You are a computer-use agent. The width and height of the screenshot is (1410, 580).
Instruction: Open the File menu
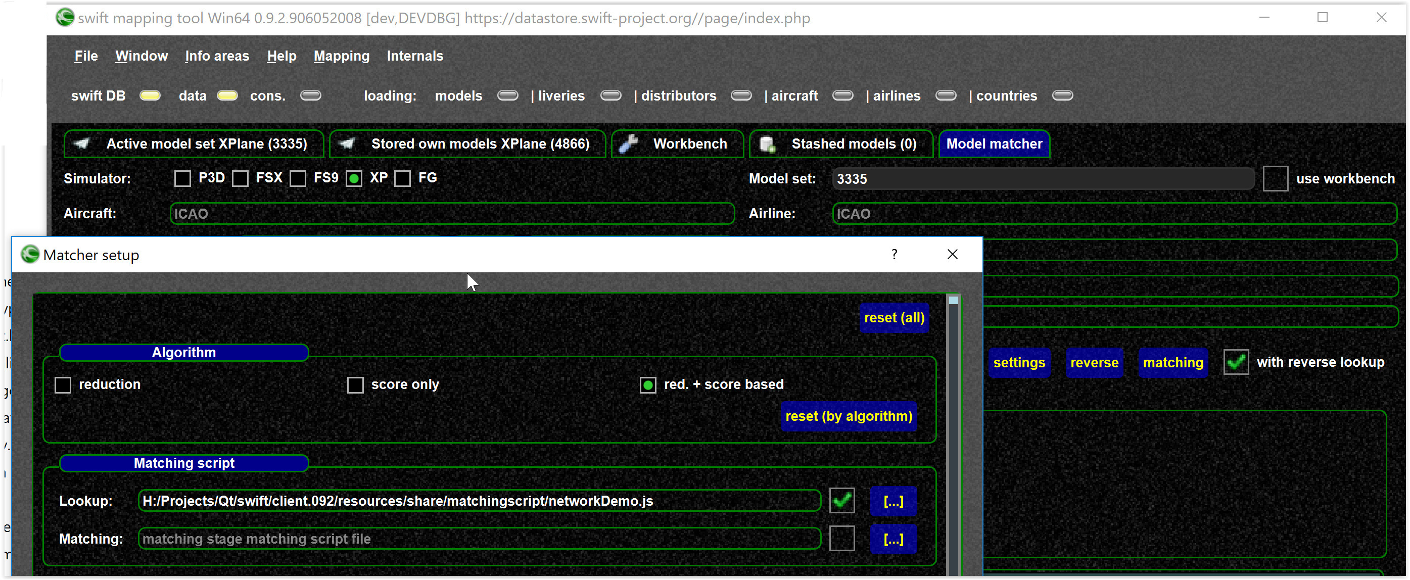pos(86,56)
